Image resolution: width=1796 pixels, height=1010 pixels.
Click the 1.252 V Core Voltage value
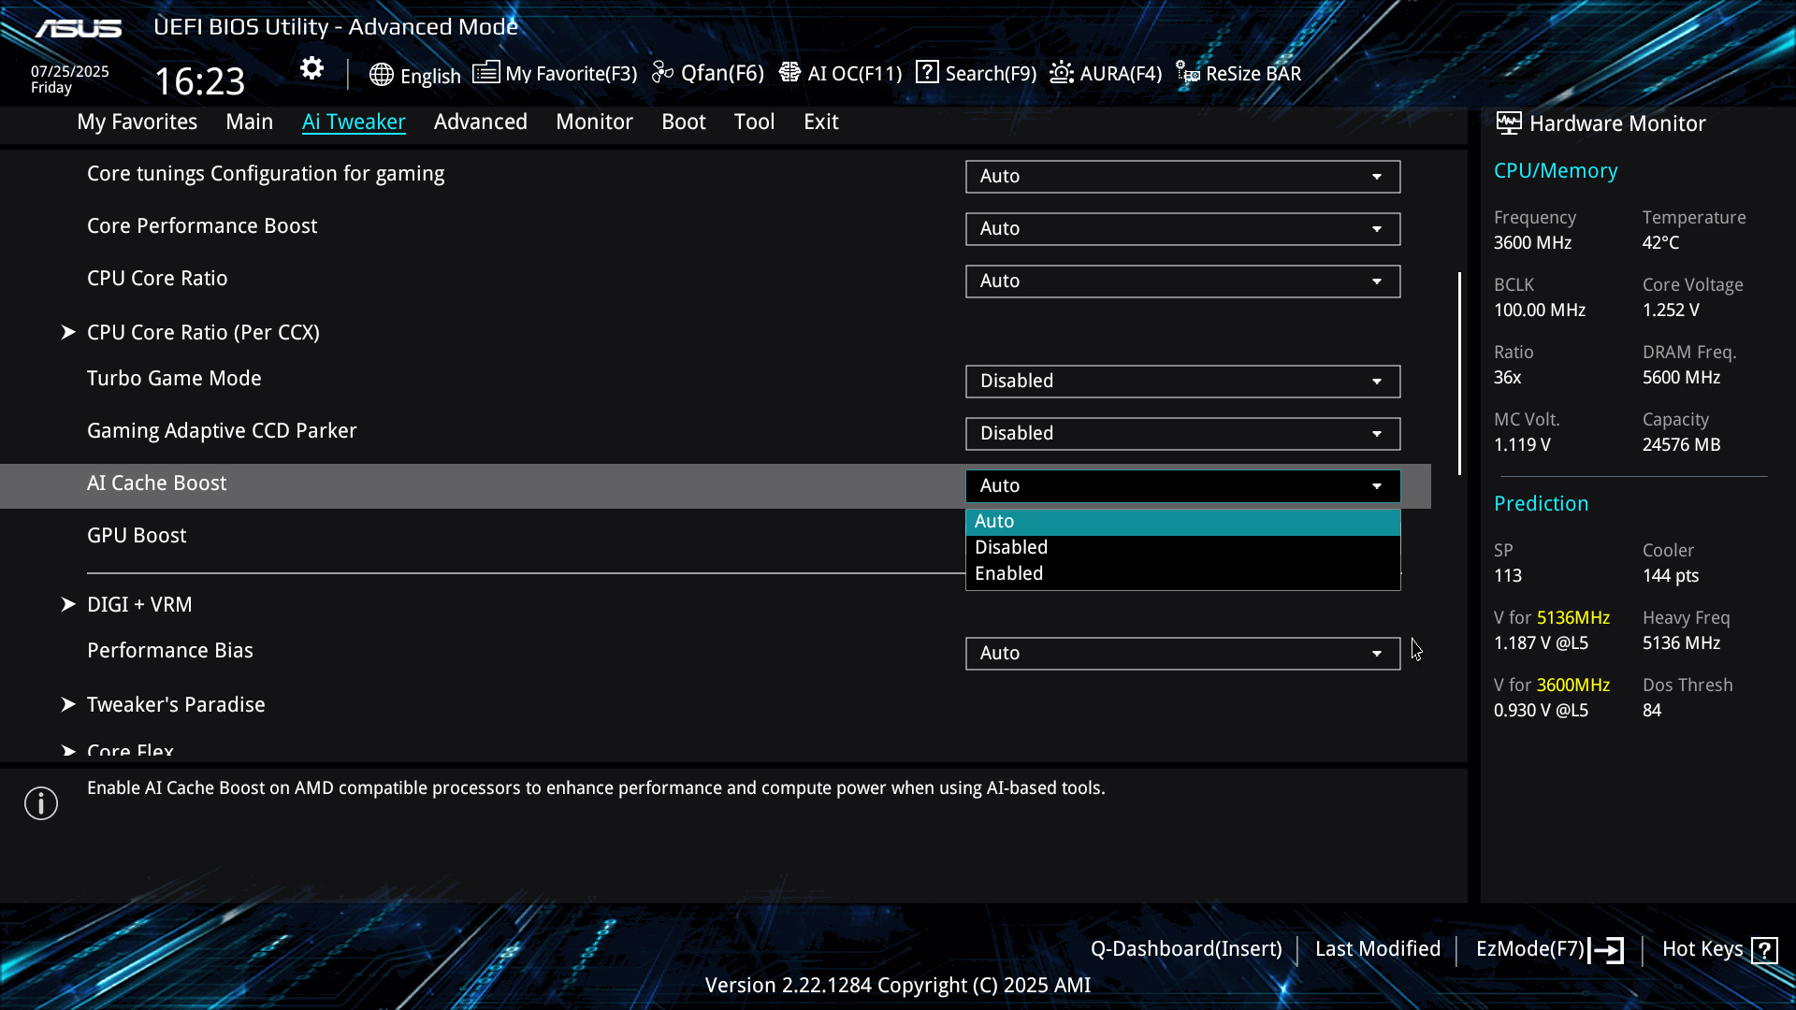[x=1671, y=310]
